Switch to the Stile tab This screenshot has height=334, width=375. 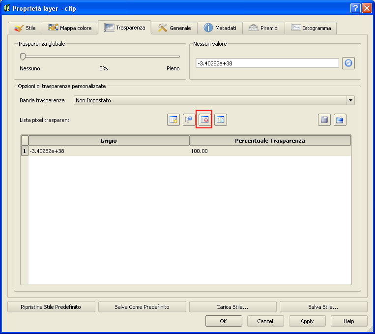tap(26, 28)
